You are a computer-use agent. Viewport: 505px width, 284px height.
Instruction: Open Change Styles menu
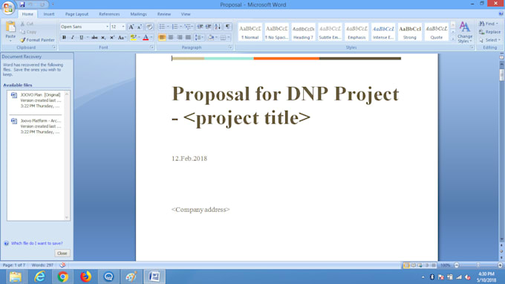coord(465,32)
